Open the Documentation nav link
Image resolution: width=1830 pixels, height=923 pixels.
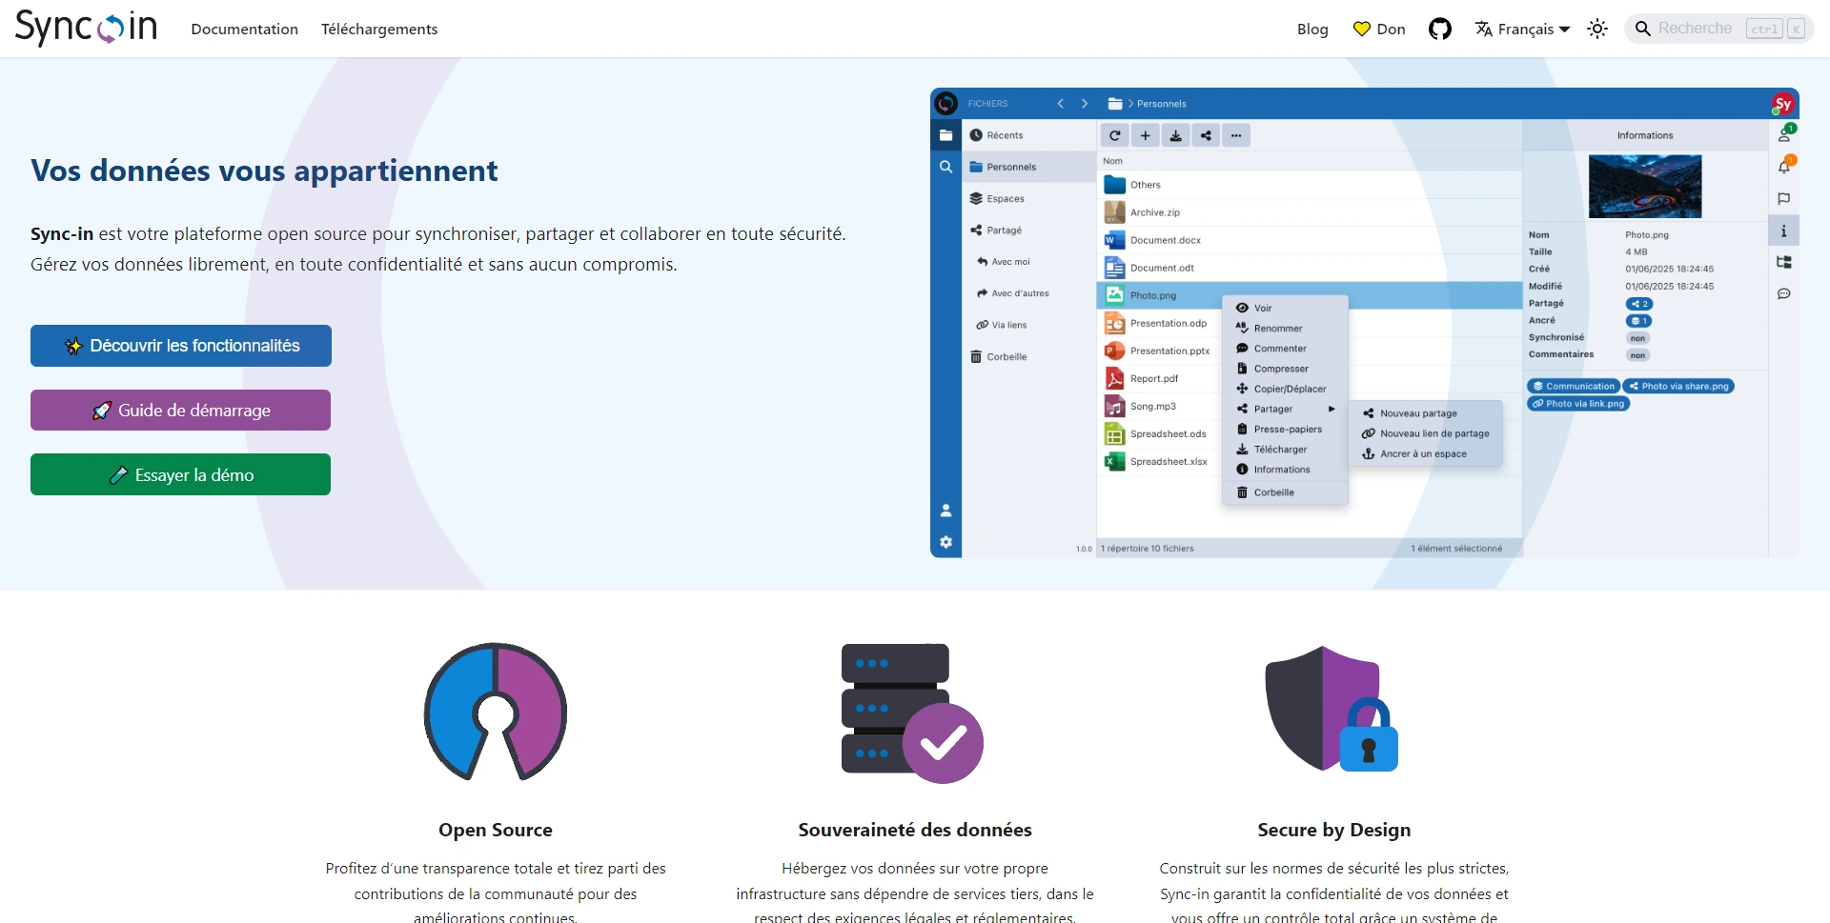(x=244, y=29)
